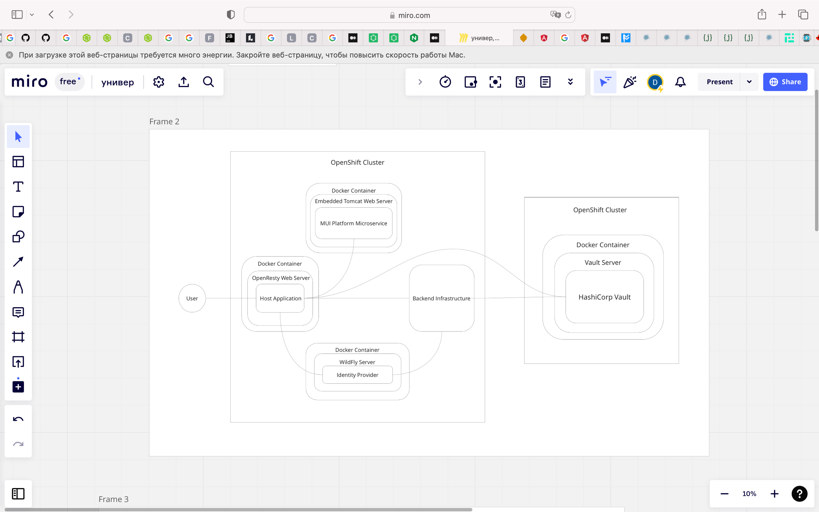The height and width of the screenshot is (512, 819).
Task: Open notifications bell
Action: click(x=680, y=82)
